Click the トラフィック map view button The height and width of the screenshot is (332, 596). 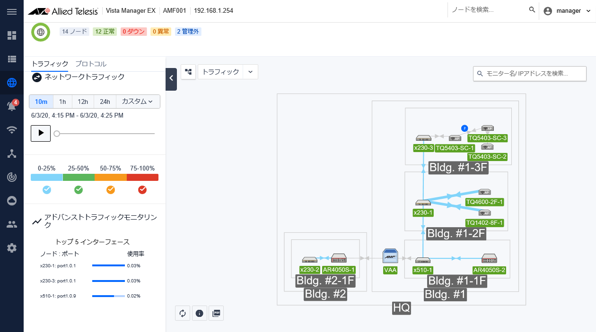(220, 72)
